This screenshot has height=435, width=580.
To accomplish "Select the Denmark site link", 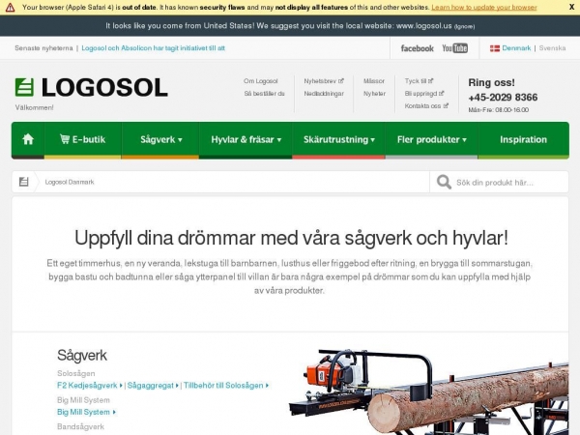I will pos(516,48).
